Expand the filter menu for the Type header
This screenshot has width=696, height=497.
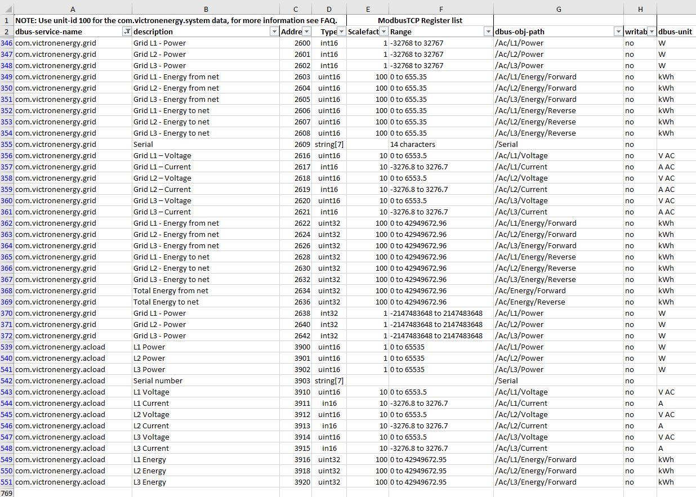341,32
